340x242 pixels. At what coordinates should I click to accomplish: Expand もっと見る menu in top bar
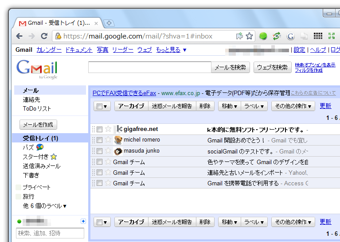tap(171, 50)
